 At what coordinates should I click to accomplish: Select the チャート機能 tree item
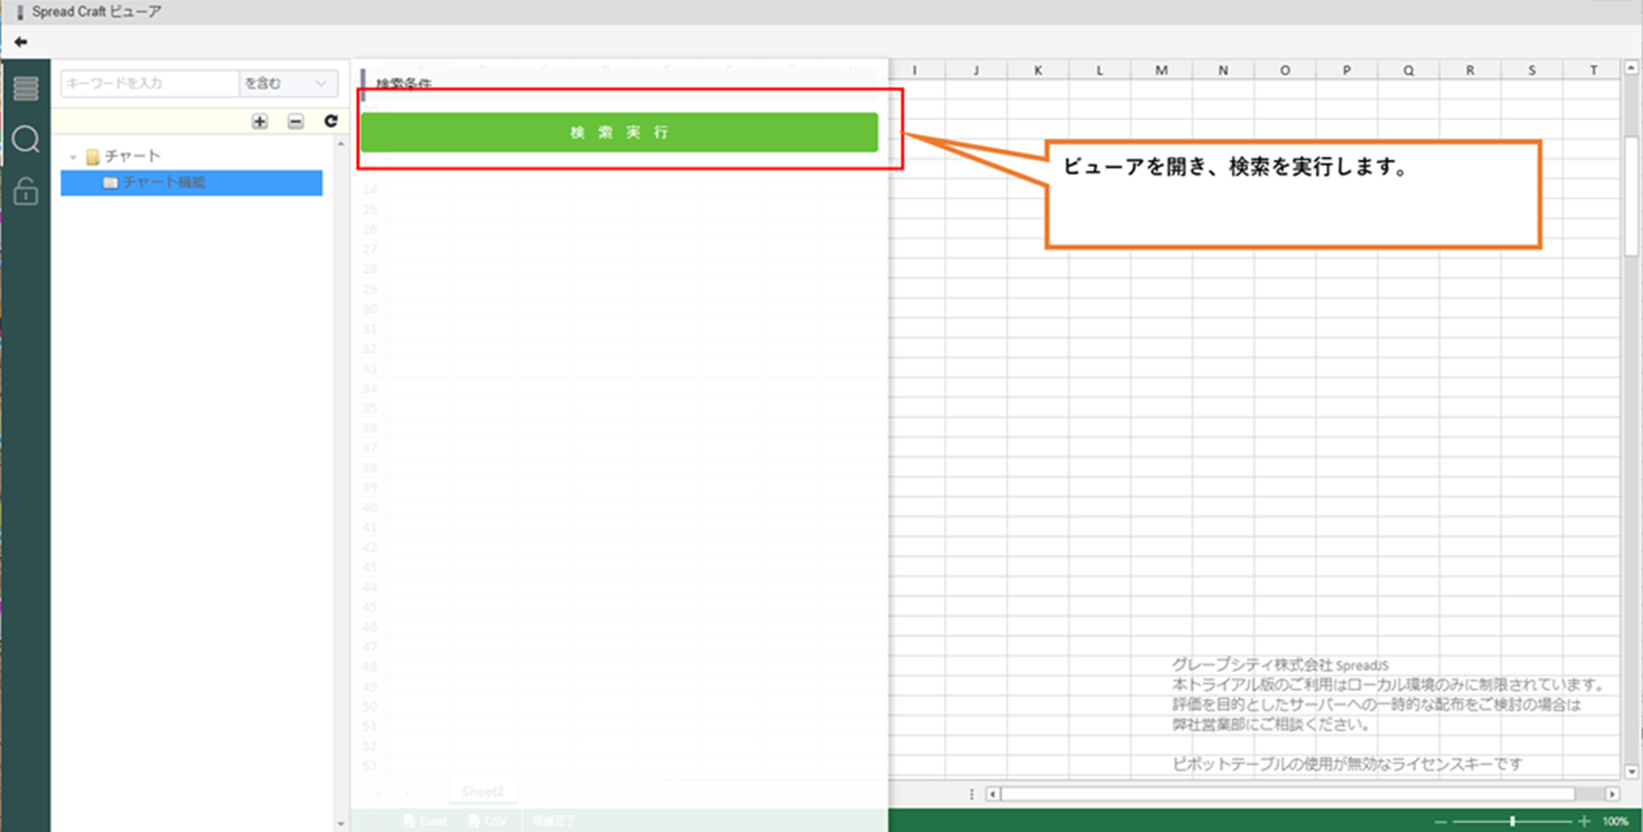click(164, 182)
